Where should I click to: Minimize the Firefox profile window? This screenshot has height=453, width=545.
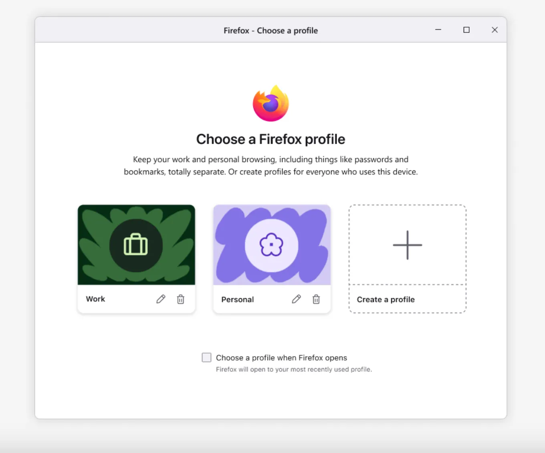coord(438,30)
